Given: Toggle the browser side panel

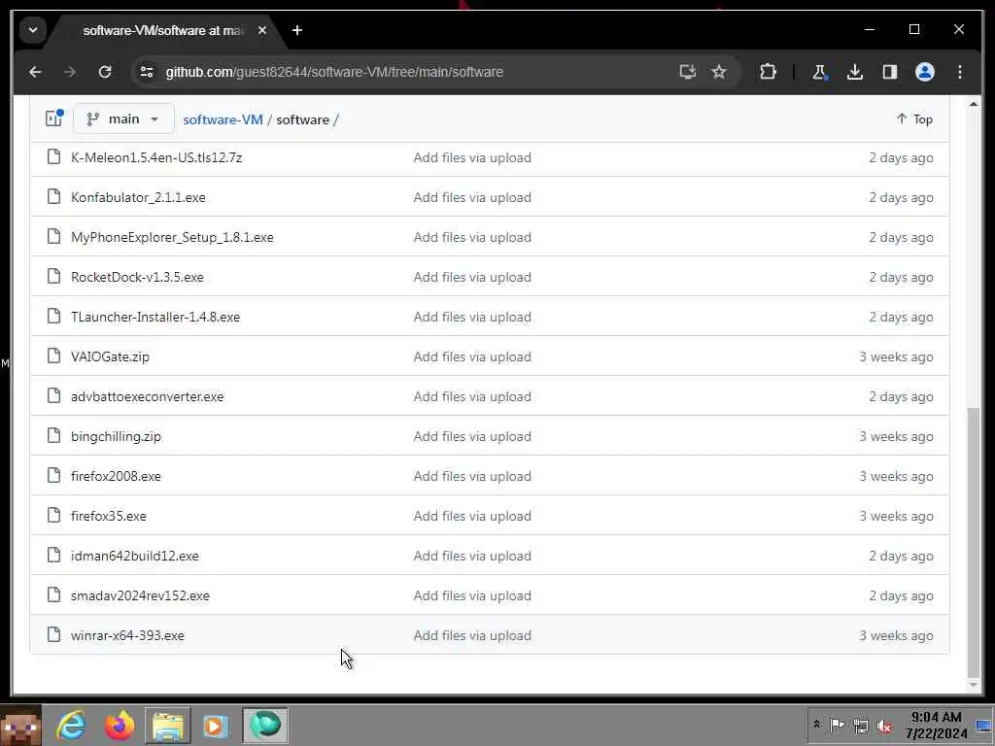Looking at the screenshot, I should point(890,72).
